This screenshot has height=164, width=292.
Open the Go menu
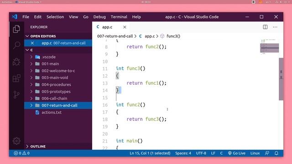pos(86,17)
